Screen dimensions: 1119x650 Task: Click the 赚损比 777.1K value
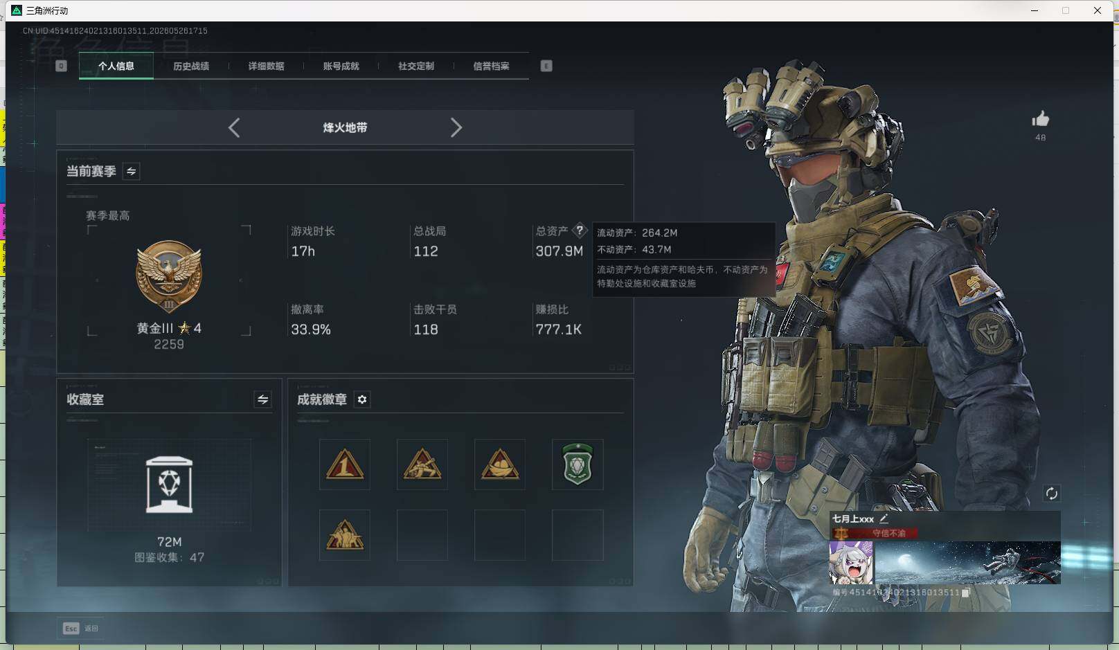[558, 329]
